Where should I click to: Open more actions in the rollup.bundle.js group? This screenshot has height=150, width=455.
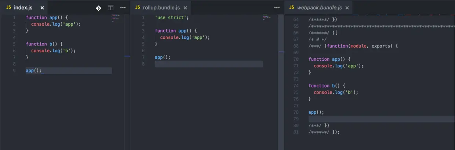tap(277, 8)
